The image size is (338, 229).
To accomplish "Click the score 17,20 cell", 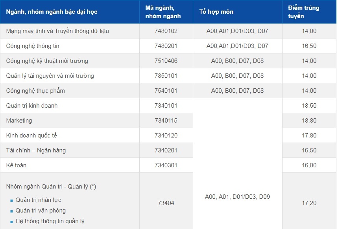I will pos(307,203).
